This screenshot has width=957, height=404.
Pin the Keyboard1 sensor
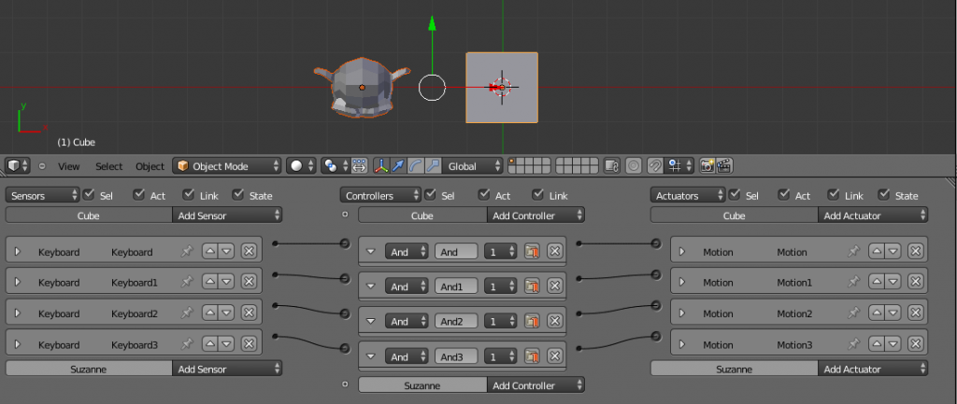tap(187, 282)
